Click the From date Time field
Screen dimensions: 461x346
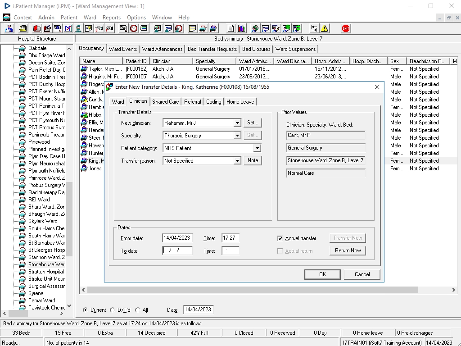pos(230,238)
